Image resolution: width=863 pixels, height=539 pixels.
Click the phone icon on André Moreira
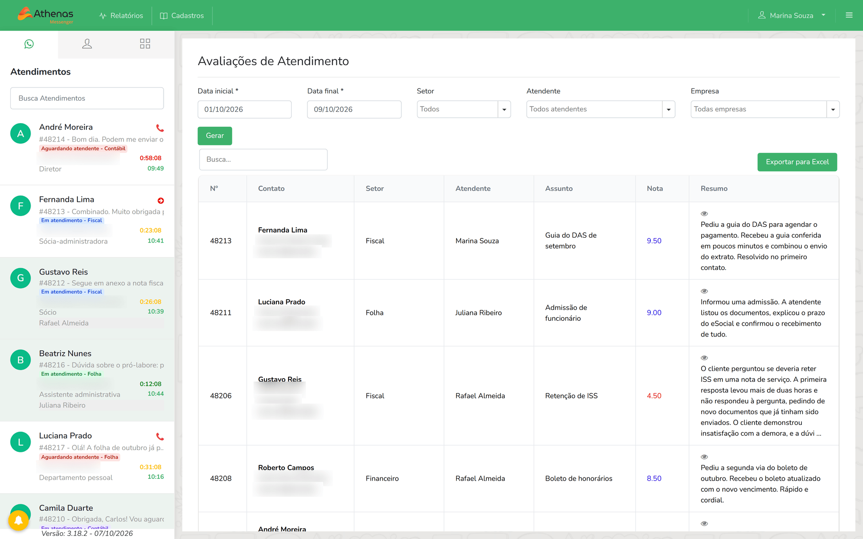160,128
